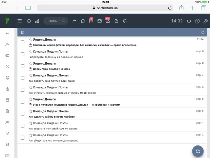The height and width of the screenshot is (158, 210).
Task: Click the chat bubble icon
Action: pos(83,21)
